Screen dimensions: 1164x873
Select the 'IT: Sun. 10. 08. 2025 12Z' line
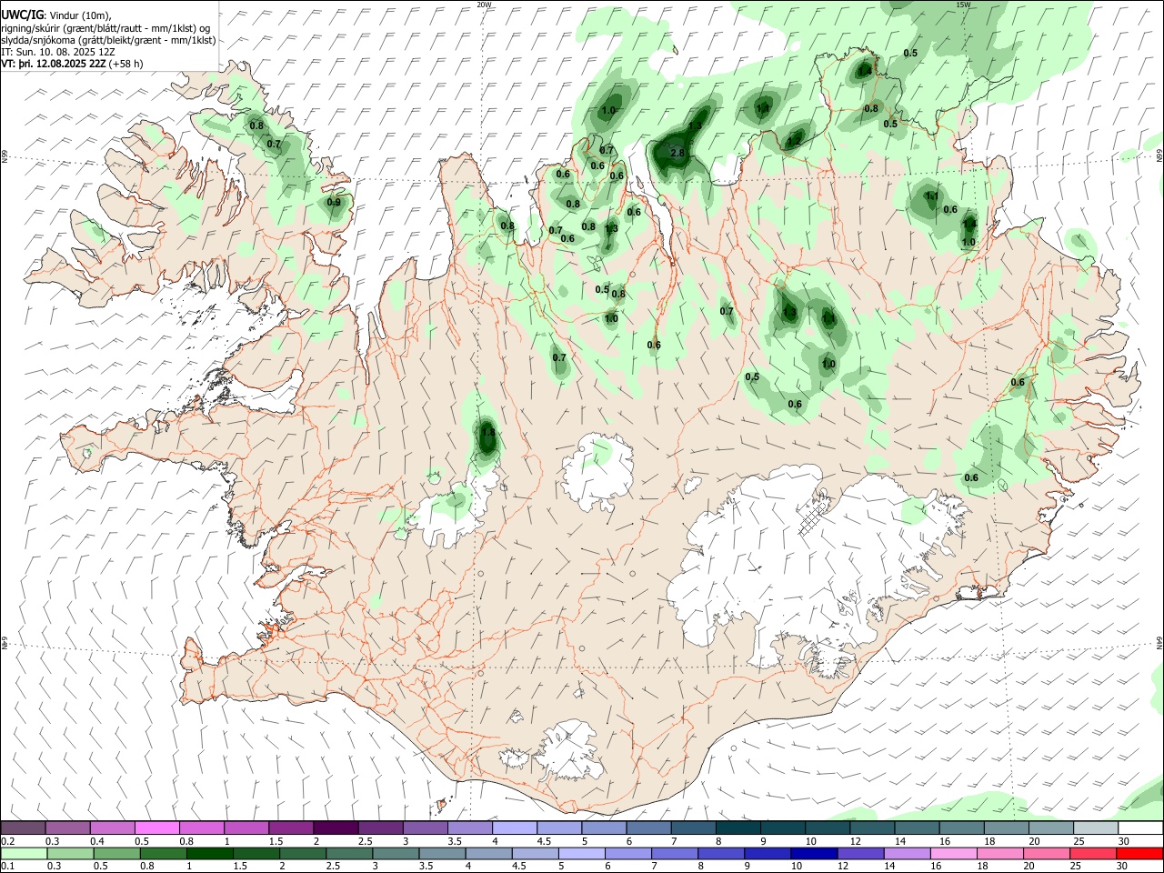(58, 53)
